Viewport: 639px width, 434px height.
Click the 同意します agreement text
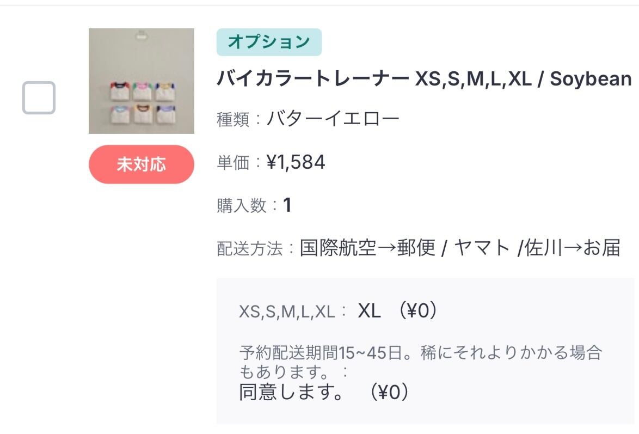pos(291,392)
